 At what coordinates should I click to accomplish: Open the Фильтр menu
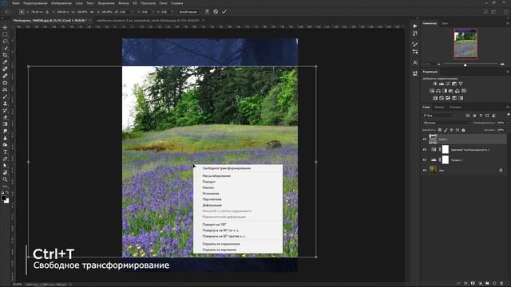pyautogui.click(x=124, y=3)
